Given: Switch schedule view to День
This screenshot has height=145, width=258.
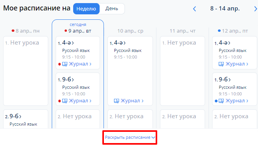Looking at the screenshot, I should point(112,9).
